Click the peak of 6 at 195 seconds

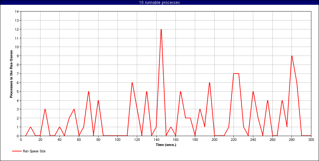[x=210, y=82]
